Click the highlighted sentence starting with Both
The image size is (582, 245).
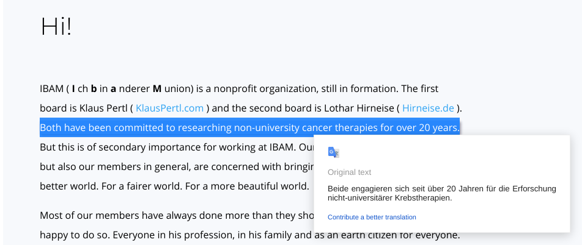point(249,128)
